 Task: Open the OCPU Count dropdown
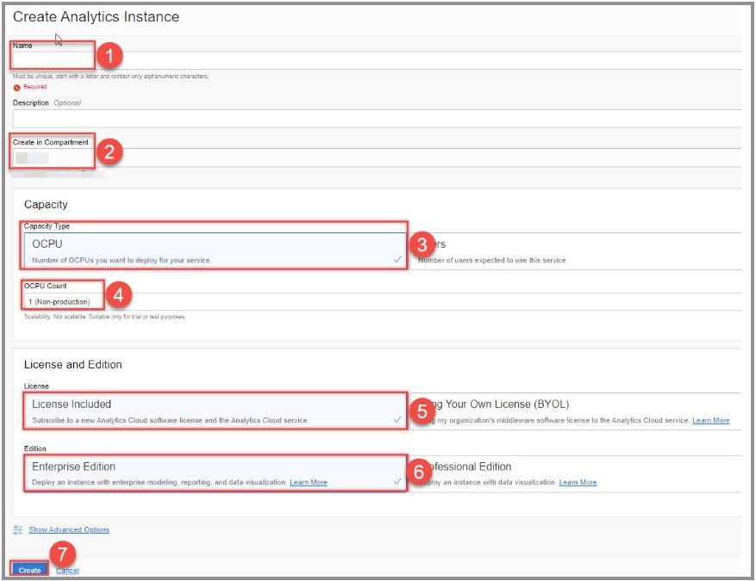[x=383, y=301]
